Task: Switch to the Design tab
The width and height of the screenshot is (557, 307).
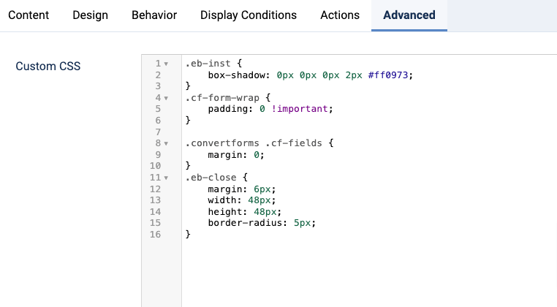Action: pos(90,15)
